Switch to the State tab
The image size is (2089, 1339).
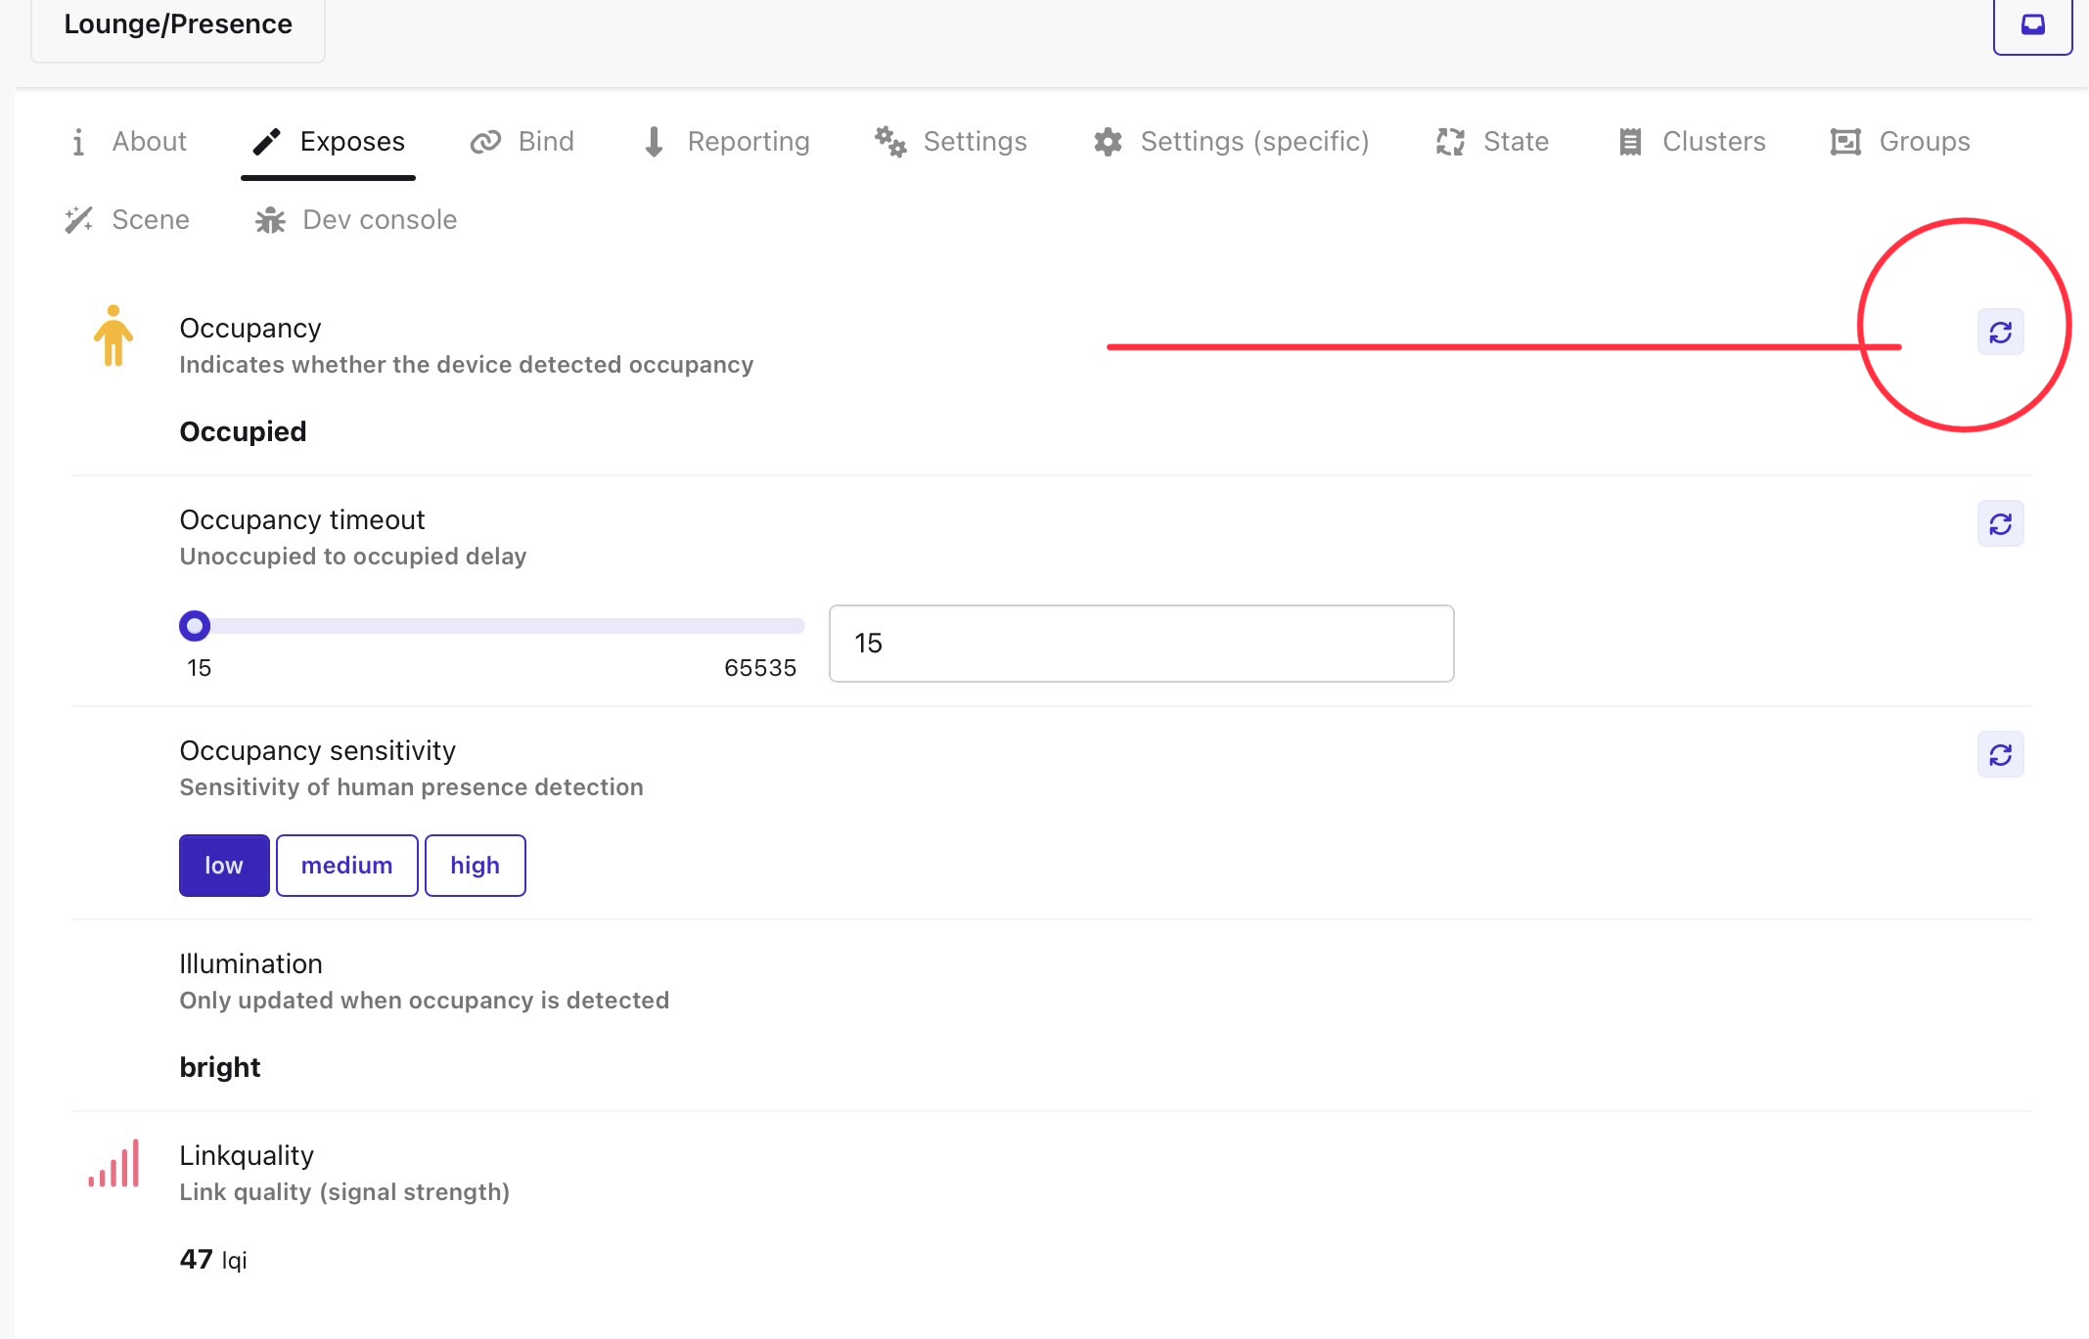tap(1492, 142)
